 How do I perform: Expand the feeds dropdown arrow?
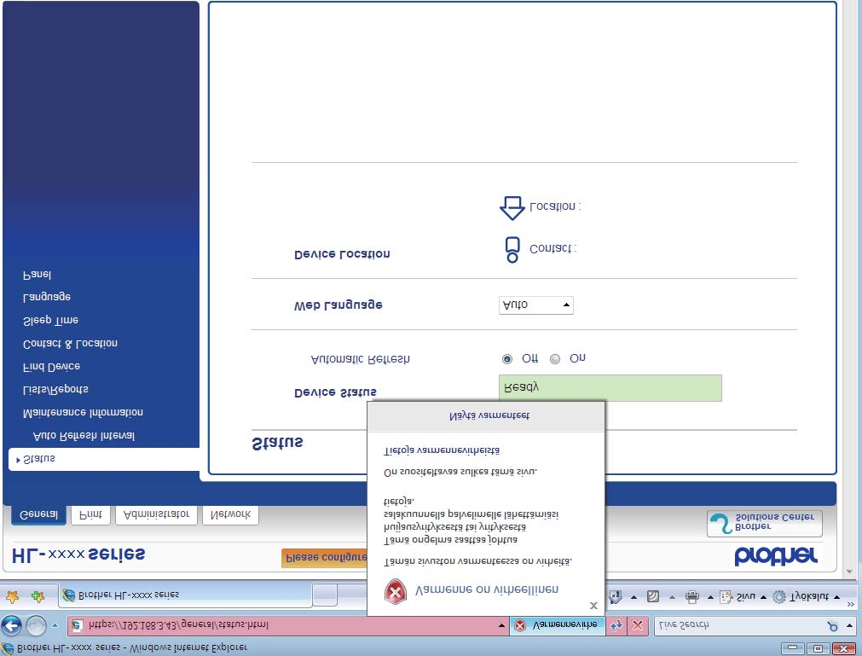coord(672,597)
